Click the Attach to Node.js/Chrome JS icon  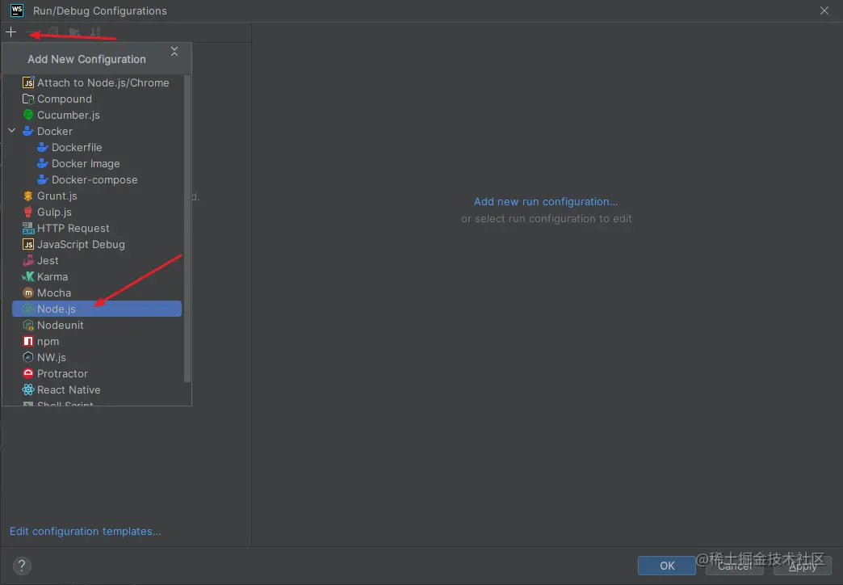(28, 83)
